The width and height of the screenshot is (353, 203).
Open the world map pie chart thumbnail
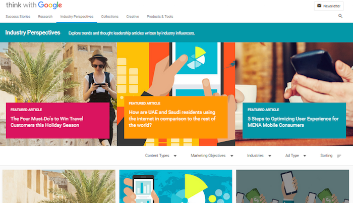pyautogui.click(x=175, y=186)
